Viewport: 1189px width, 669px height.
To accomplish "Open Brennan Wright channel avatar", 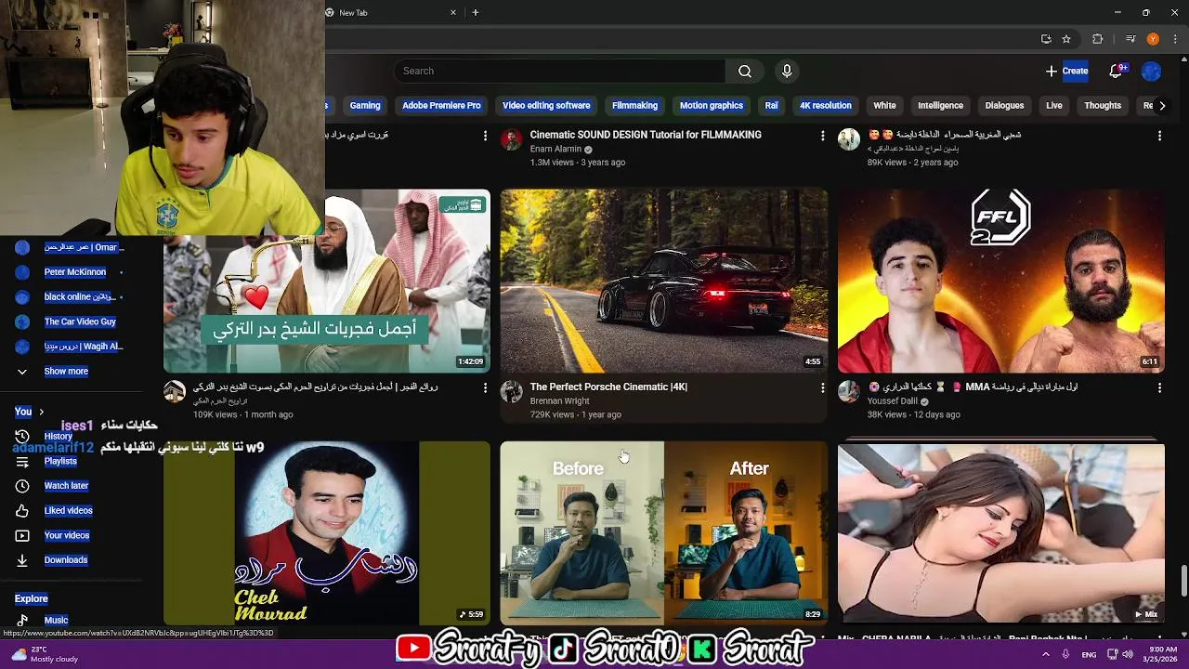I will coord(512,391).
